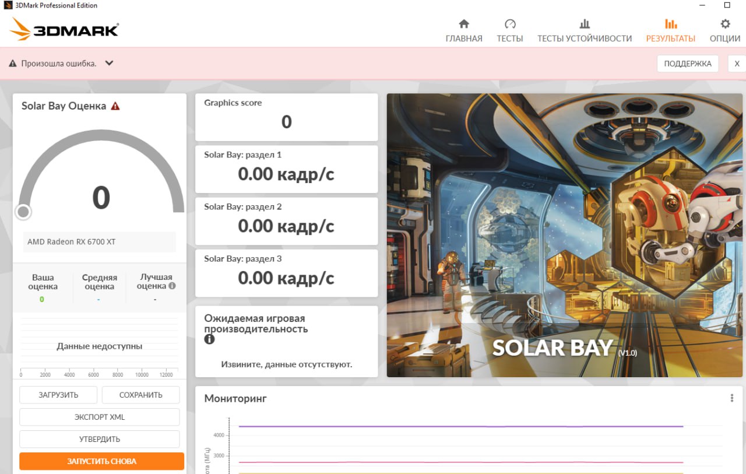Click the Данные недоступны chart text

tap(100, 346)
